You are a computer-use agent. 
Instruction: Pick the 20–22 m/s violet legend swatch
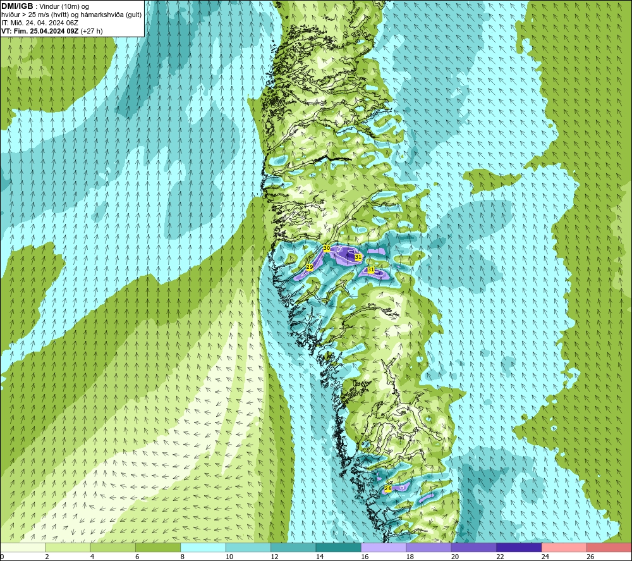click(474, 547)
